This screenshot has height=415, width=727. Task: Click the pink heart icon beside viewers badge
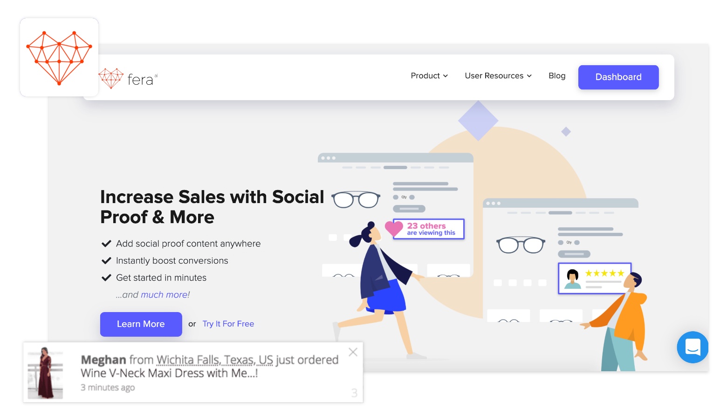pos(394,228)
